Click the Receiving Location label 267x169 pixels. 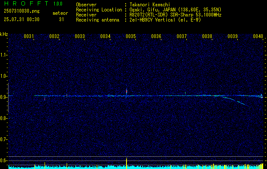99,10
